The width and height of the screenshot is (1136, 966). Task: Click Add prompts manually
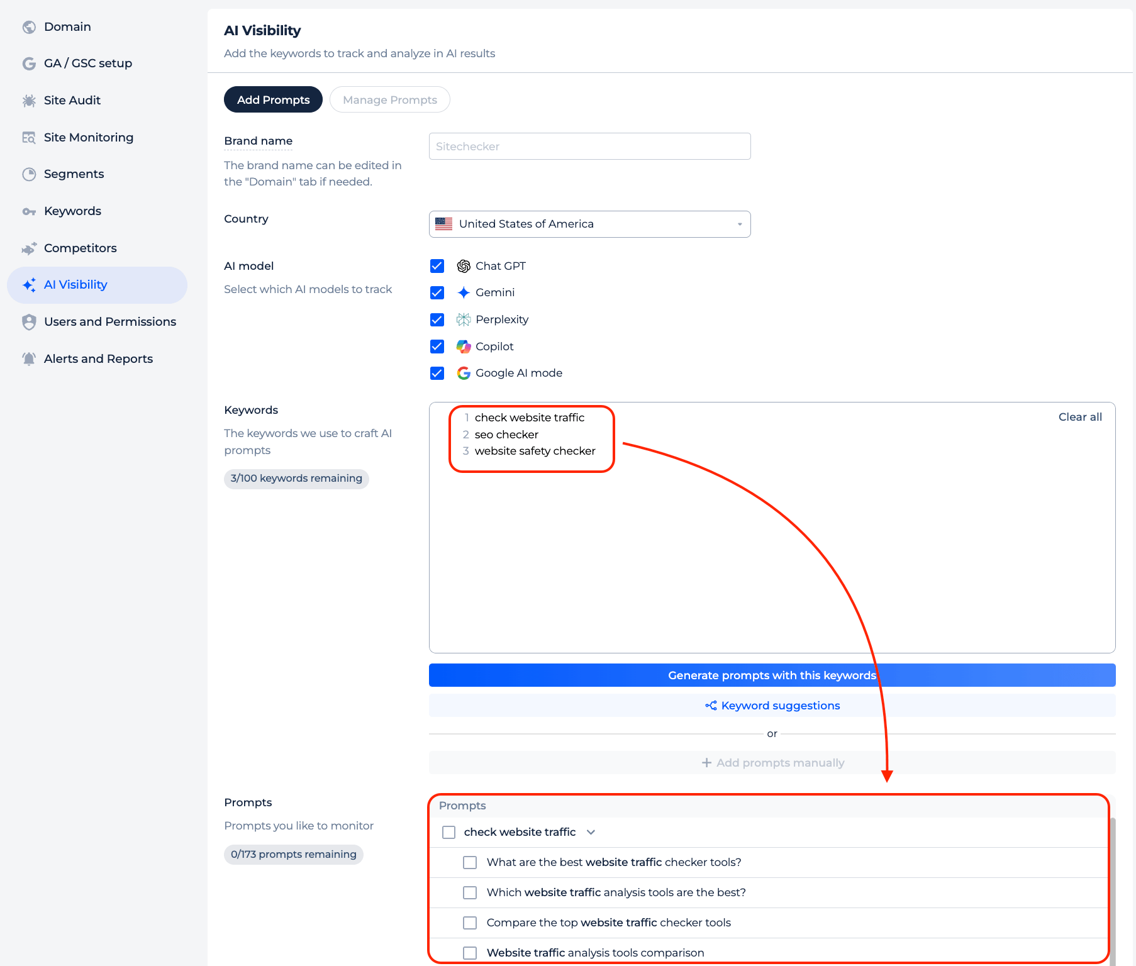point(772,763)
